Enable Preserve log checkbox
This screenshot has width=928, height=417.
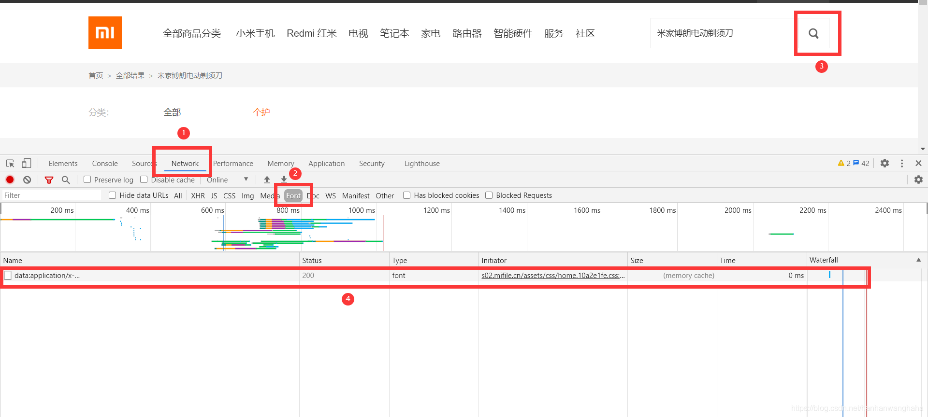[x=87, y=180]
